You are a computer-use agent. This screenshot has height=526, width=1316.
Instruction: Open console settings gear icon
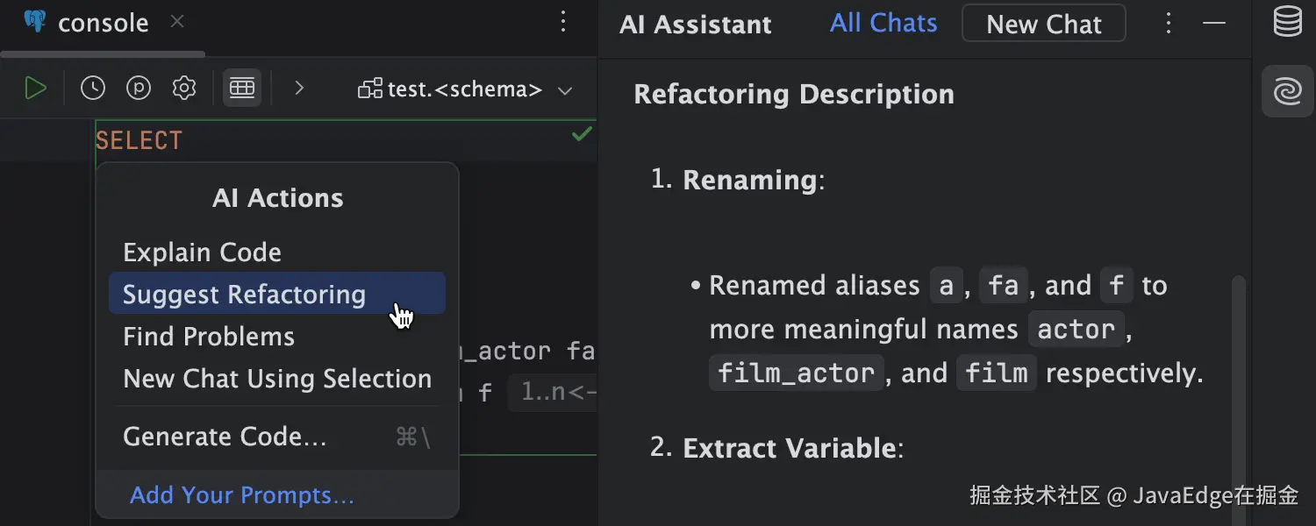coord(184,89)
